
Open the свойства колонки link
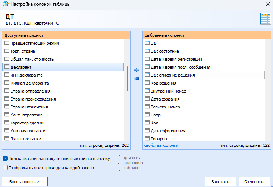tap(161, 145)
